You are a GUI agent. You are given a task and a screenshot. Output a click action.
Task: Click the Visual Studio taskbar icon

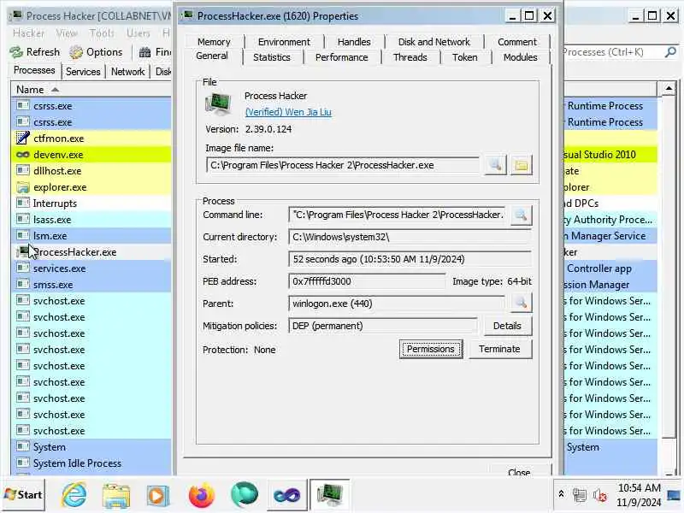click(x=286, y=495)
